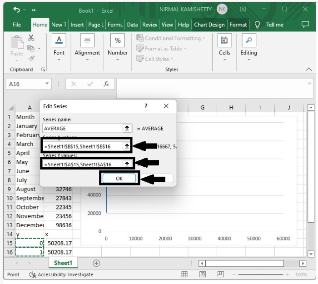Click cell containing 98636

click(59, 225)
